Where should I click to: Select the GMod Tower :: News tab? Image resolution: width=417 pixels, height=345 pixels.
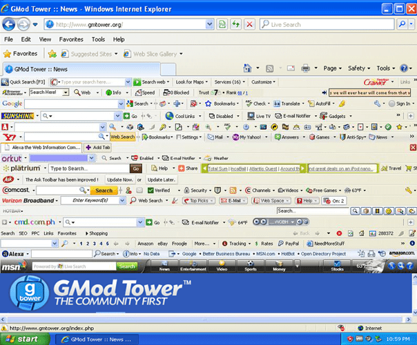tap(81, 69)
